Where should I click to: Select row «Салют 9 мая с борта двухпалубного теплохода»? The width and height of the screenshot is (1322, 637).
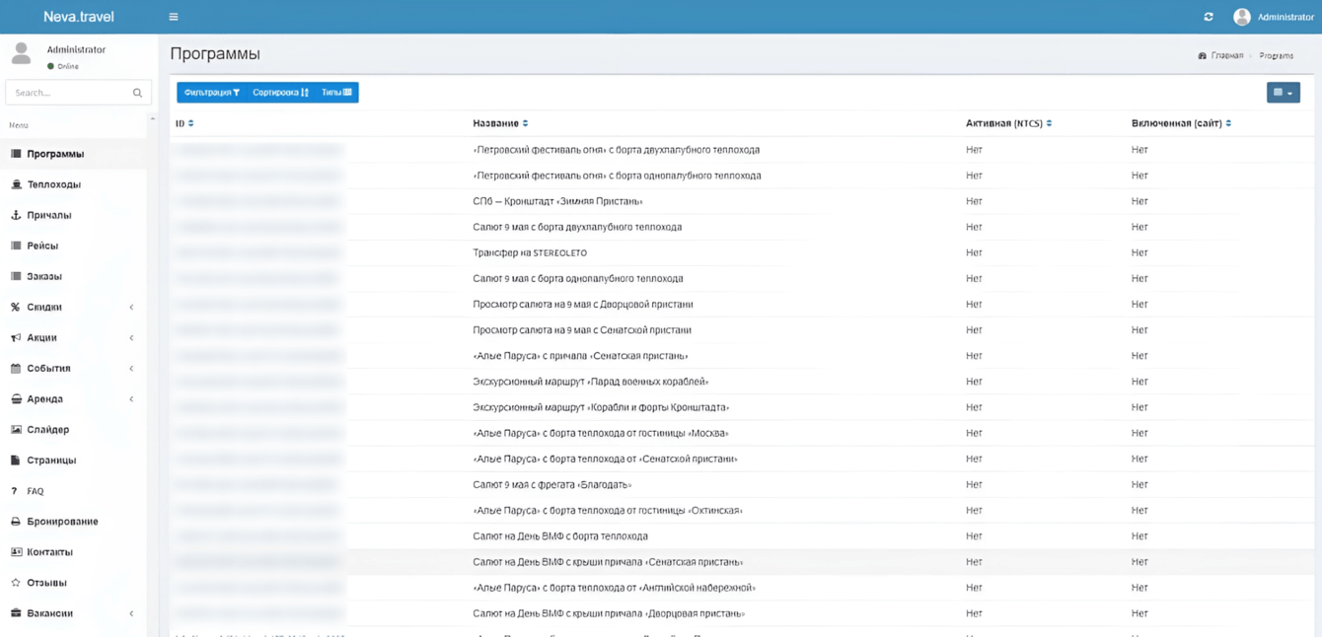pyautogui.click(x=741, y=227)
